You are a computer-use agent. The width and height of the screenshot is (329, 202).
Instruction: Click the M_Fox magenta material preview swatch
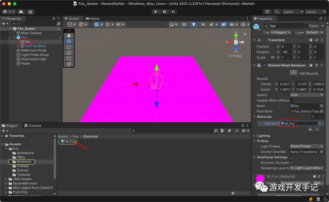pyautogui.click(x=260, y=178)
